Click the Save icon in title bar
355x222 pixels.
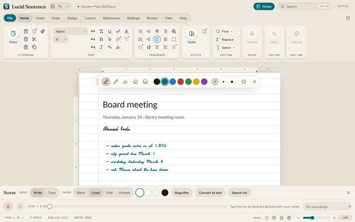point(53,6)
